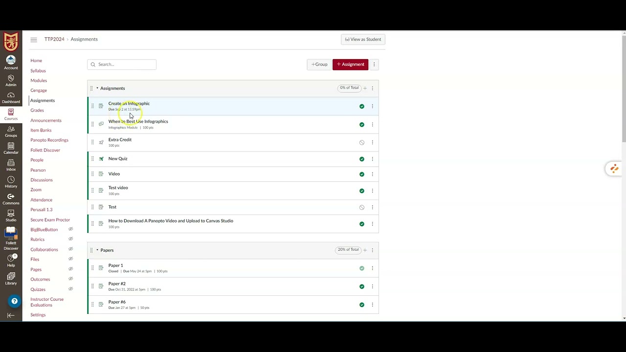Open Modules in course menu
Image resolution: width=626 pixels, height=352 pixels.
(39, 81)
